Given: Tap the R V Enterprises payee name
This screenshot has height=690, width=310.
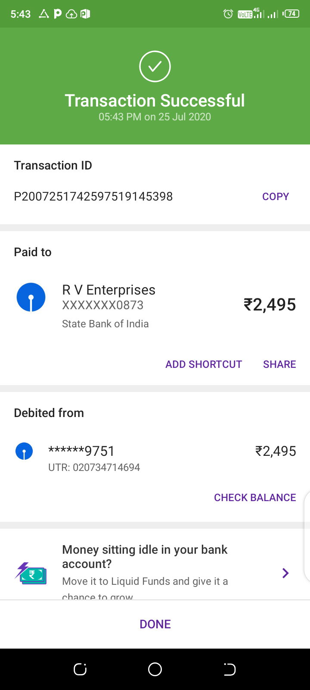Looking at the screenshot, I should [x=109, y=290].
